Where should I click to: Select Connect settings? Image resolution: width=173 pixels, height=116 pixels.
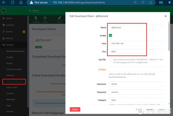click(x=10, y=93)
